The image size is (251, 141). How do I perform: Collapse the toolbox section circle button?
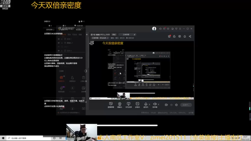click(x=85, y=71)
